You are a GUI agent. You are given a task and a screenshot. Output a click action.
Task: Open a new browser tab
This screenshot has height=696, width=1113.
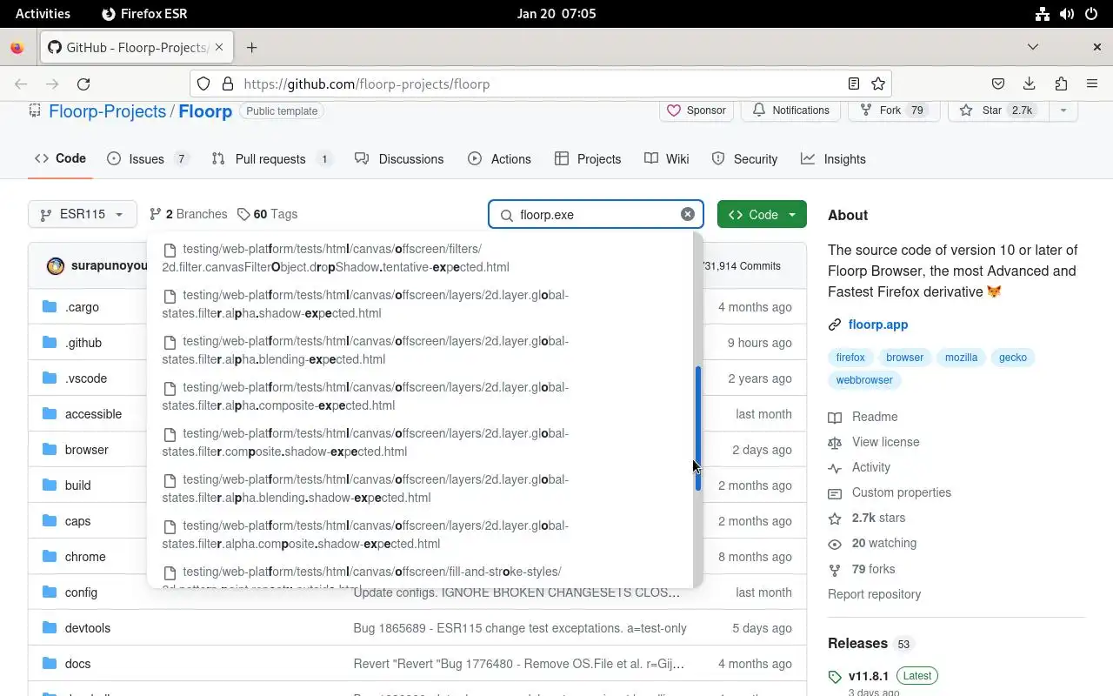coord(251,47)
